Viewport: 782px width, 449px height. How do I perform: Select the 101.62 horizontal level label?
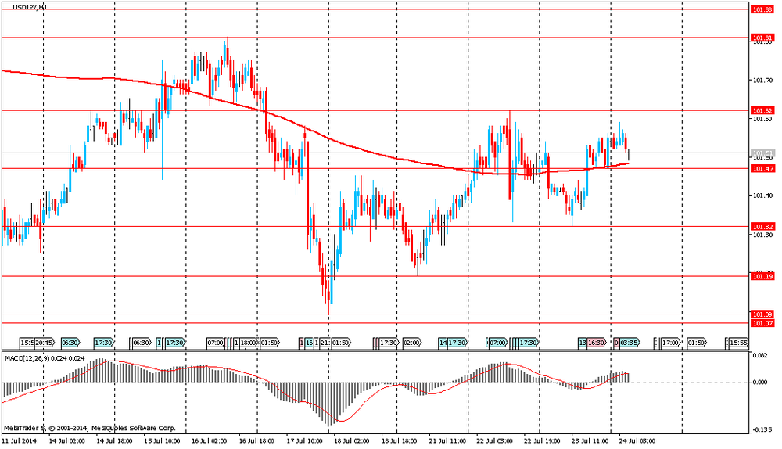coord(762,110)
